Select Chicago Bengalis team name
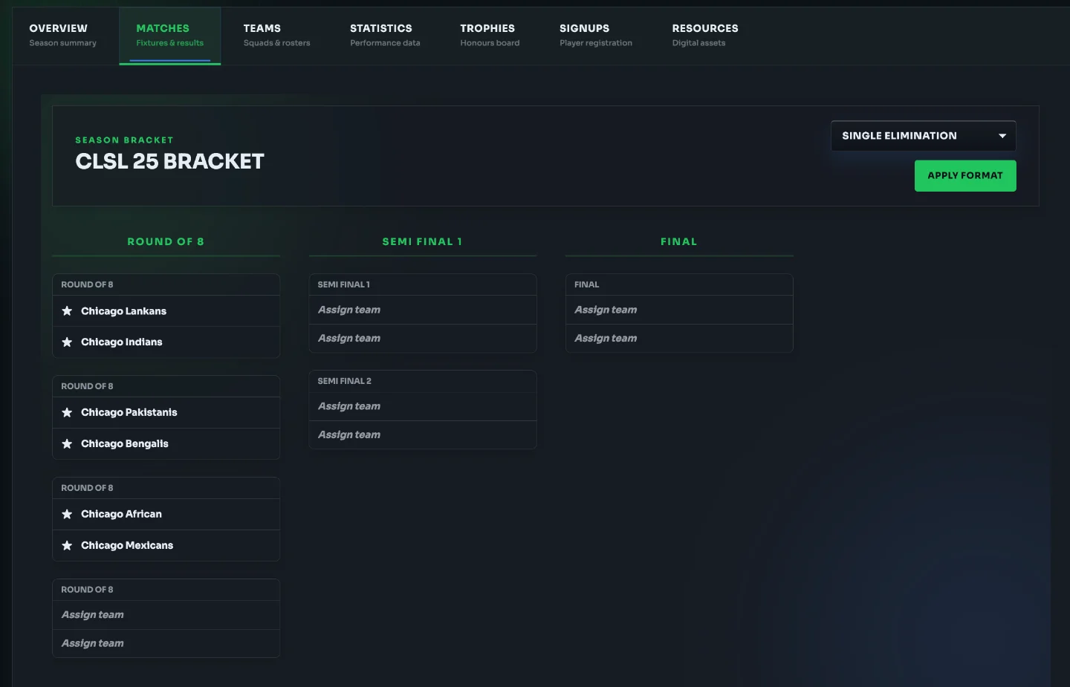Image resolution: width=1070 pixels, height=687 pixels. [124, 444]
